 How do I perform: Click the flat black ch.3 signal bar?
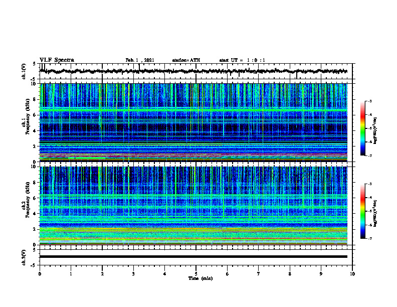click(x=193, y=257)
